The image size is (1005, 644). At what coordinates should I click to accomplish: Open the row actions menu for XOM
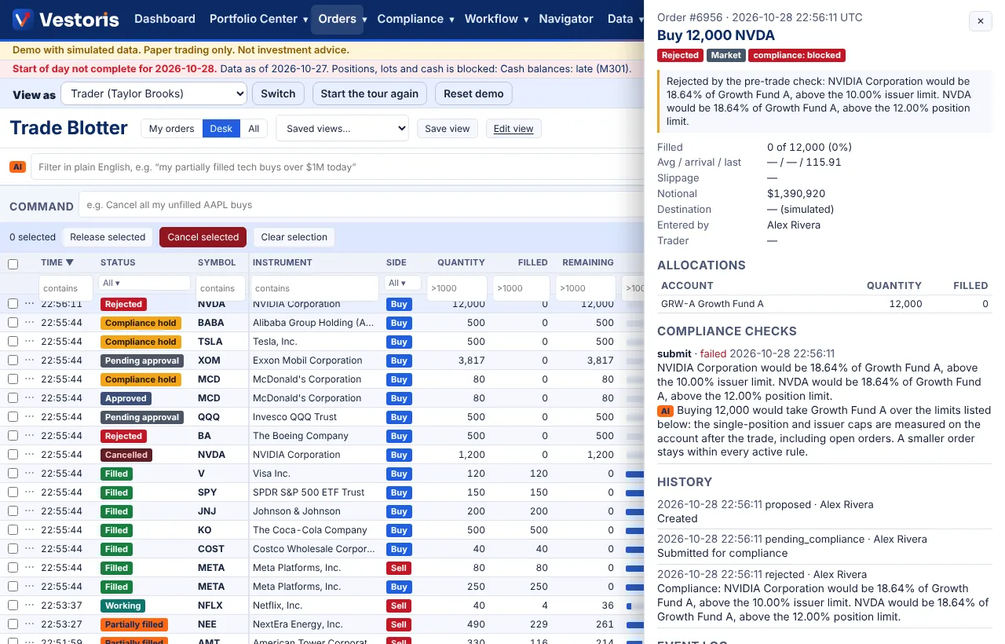[30, 360]
